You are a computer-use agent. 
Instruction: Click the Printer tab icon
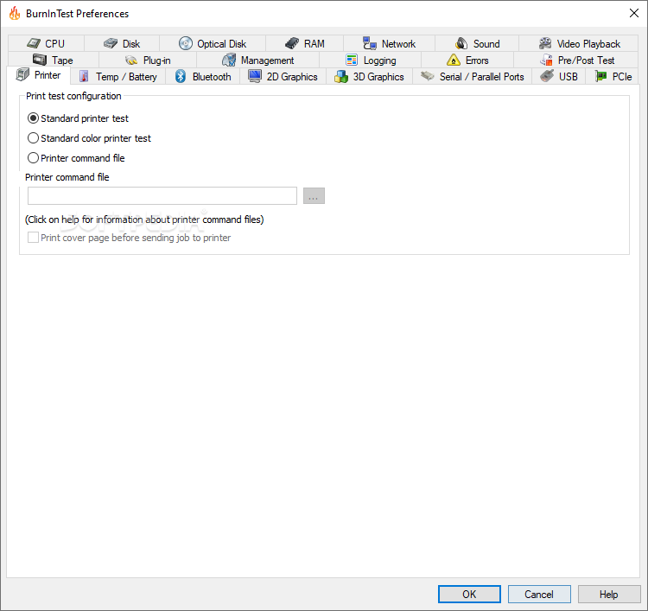pyautogui.click(x=22, y=75)
